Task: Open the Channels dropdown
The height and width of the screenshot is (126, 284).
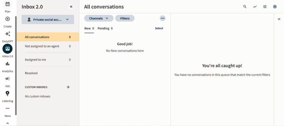Action: [99, 18]
